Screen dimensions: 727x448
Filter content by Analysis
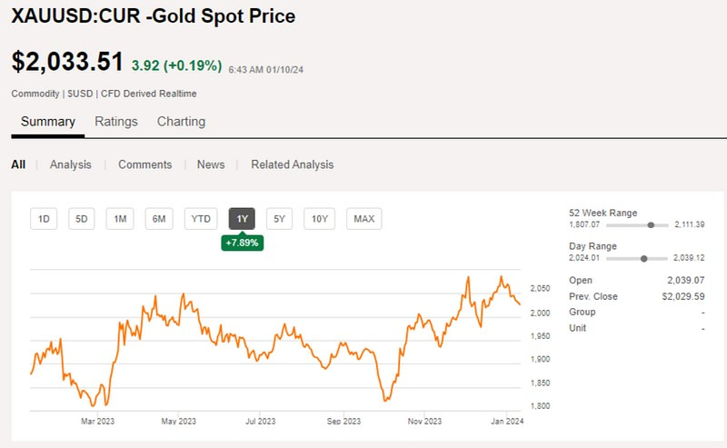(70, 164)
